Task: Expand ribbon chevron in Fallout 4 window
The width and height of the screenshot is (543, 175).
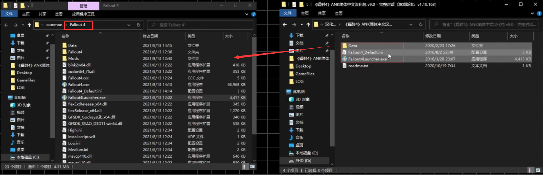Action: pos(247,14)
